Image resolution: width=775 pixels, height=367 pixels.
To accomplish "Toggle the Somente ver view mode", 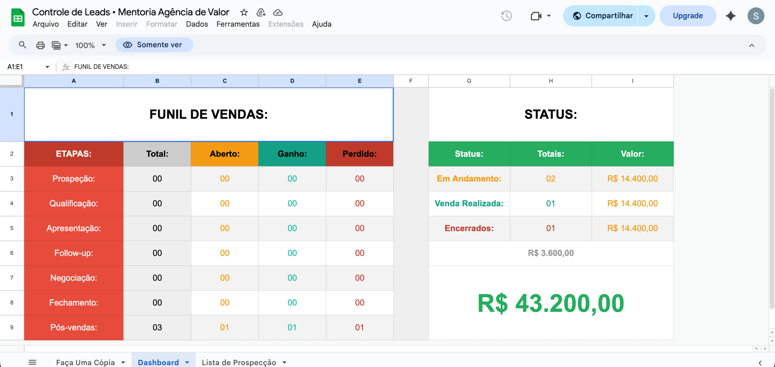I will click(x=154, y=45).
